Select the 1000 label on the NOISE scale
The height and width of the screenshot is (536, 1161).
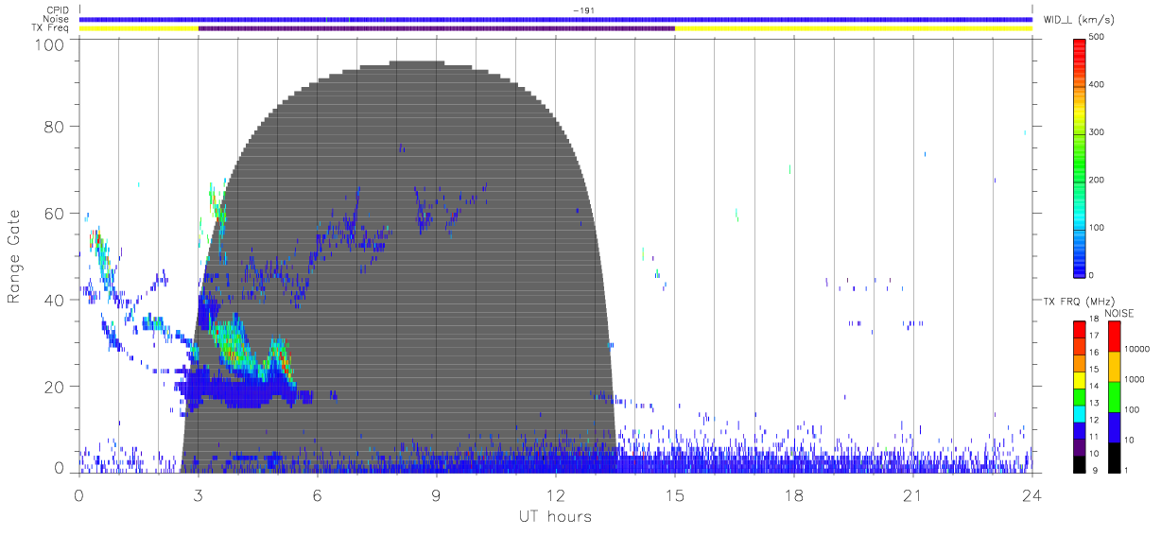[1135, 379]
